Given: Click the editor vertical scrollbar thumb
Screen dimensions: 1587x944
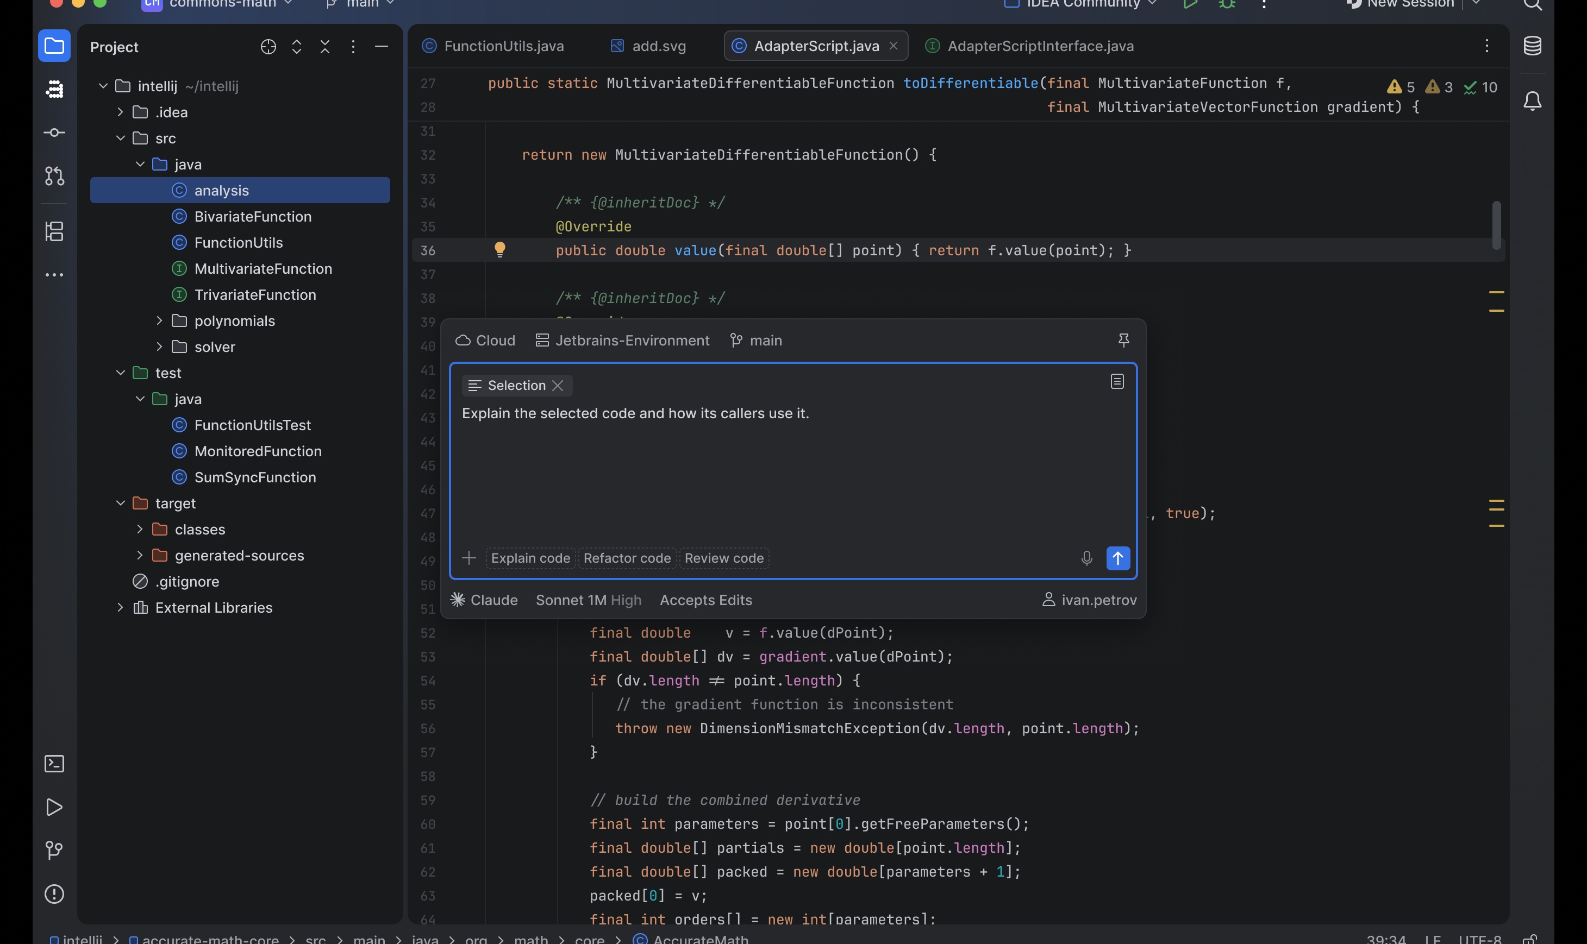Looking at the screenshot, I should click(1497, 226).
